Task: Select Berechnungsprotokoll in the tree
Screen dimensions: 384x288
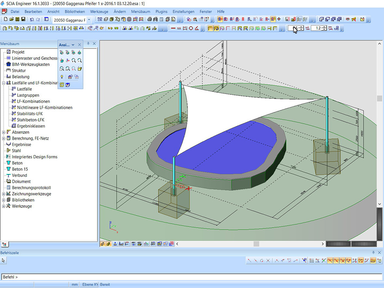Action: (31, 188)
